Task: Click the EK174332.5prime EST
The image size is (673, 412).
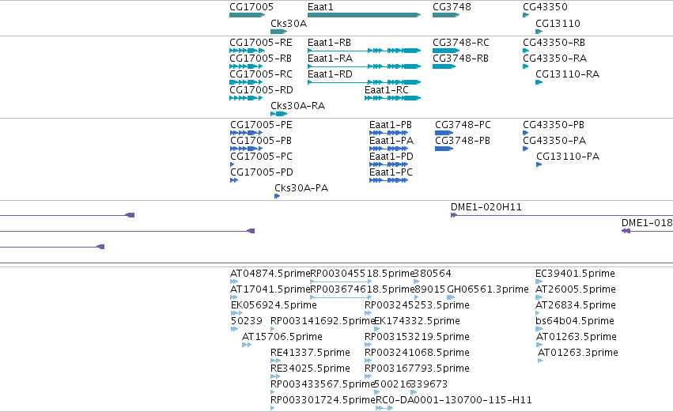Action: (377, 329)
